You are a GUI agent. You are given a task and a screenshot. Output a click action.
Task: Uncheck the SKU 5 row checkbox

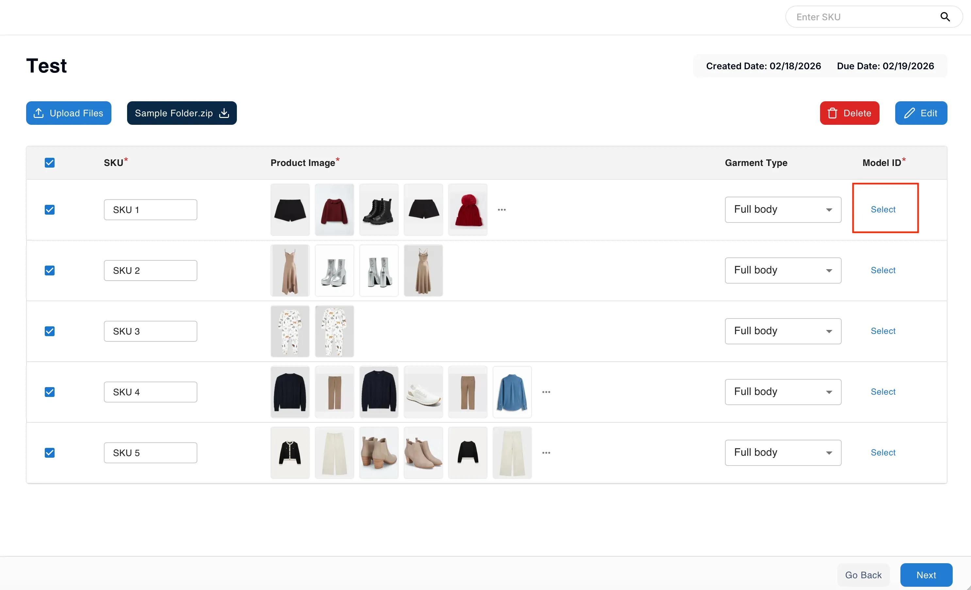pyautogui.click(x=50, y=452)
